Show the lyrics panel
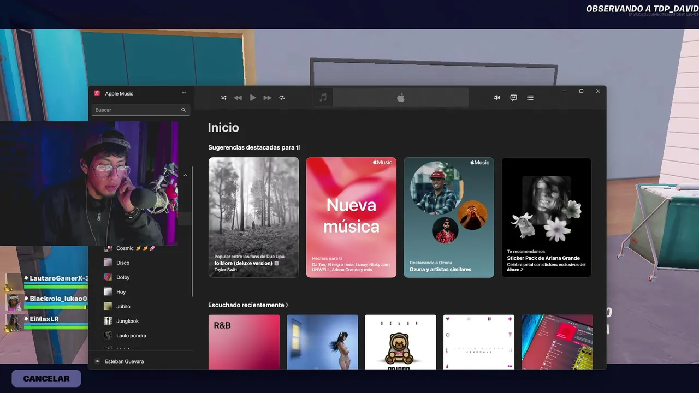Screen dimensions: 699x393 click(514, 98)
